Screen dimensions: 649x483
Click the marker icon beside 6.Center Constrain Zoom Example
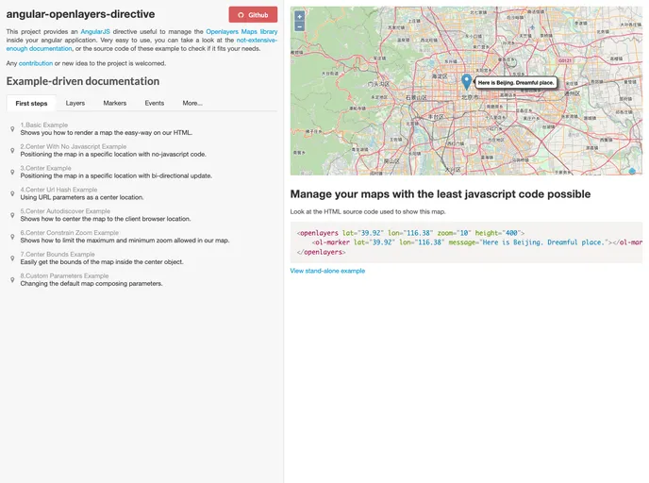[12, 237]
